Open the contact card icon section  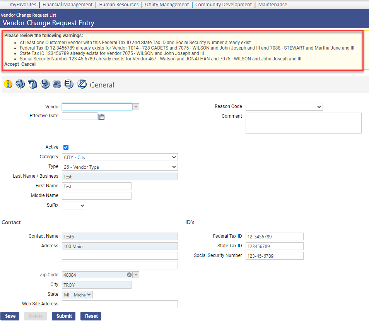[x=32, y=84]
